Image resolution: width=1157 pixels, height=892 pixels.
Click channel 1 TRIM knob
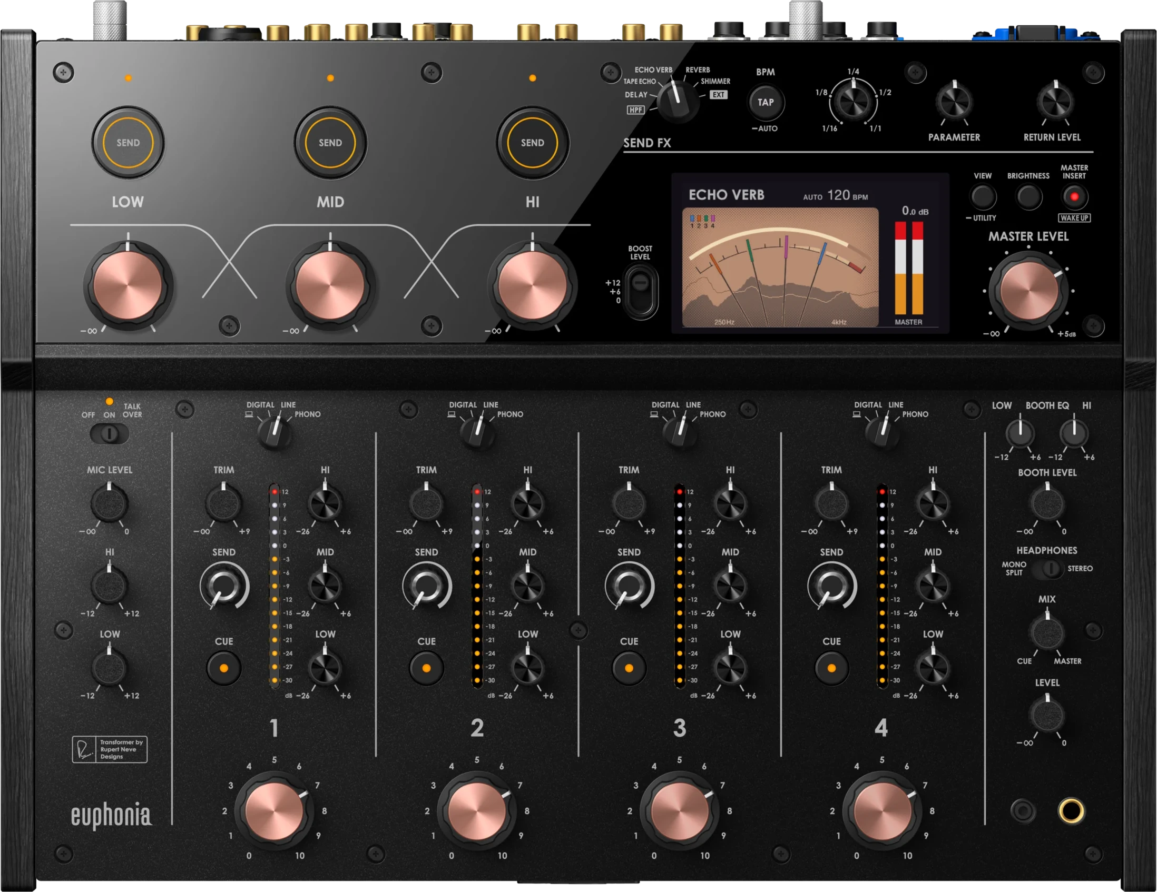pyautogui.click(x=223, y=503)
